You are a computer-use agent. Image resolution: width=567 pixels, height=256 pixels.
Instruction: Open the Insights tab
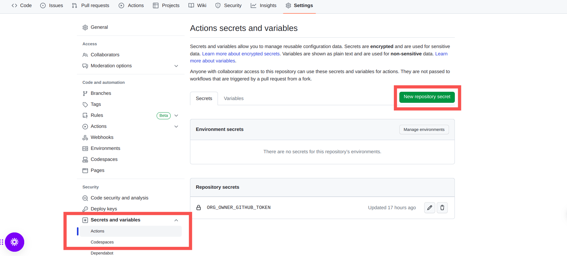[264, 6]
